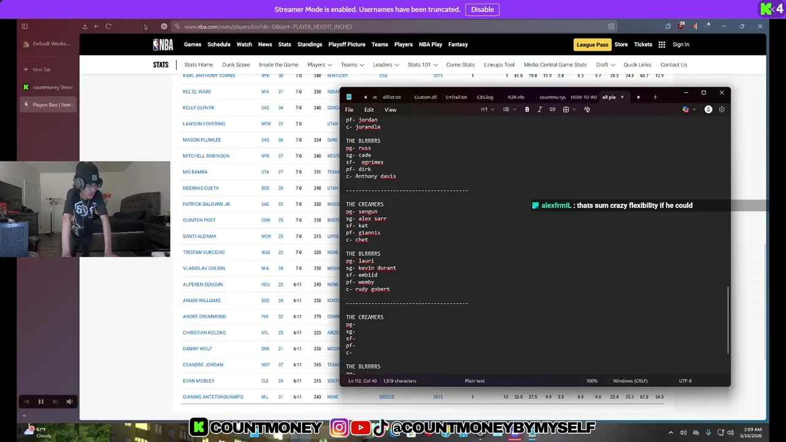This screenshot has height=442, width=786.
Task: Add a new Notepad tab
Action: tap(655, 97)
